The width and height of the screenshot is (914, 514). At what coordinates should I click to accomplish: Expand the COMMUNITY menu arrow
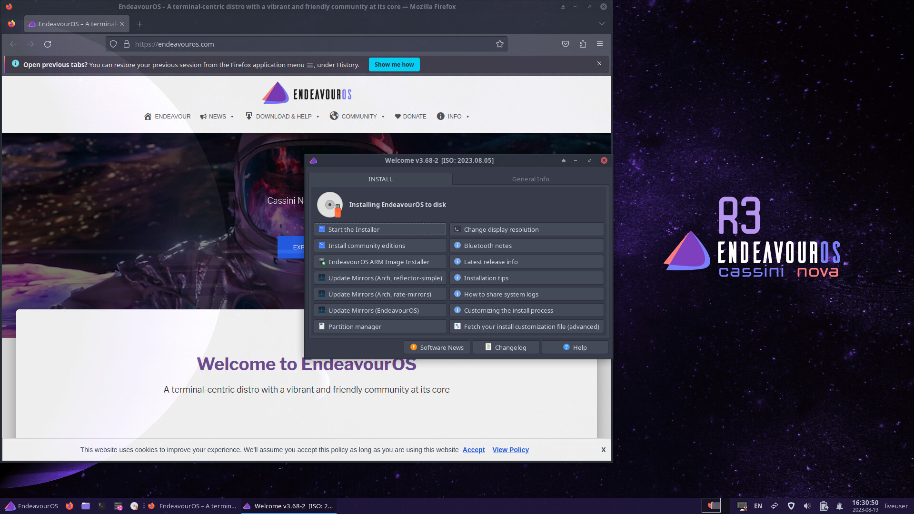(x=383, y=117)
